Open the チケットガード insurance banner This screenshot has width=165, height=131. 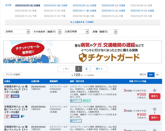coord(82,52)
